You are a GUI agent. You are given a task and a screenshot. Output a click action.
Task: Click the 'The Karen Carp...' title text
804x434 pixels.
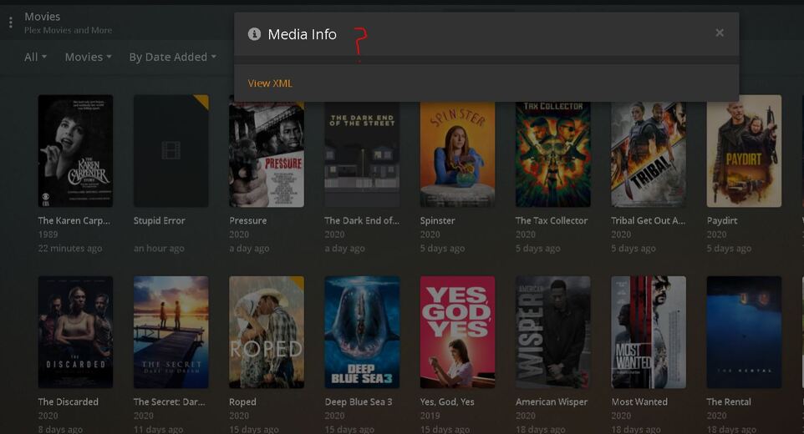[74, 220]
